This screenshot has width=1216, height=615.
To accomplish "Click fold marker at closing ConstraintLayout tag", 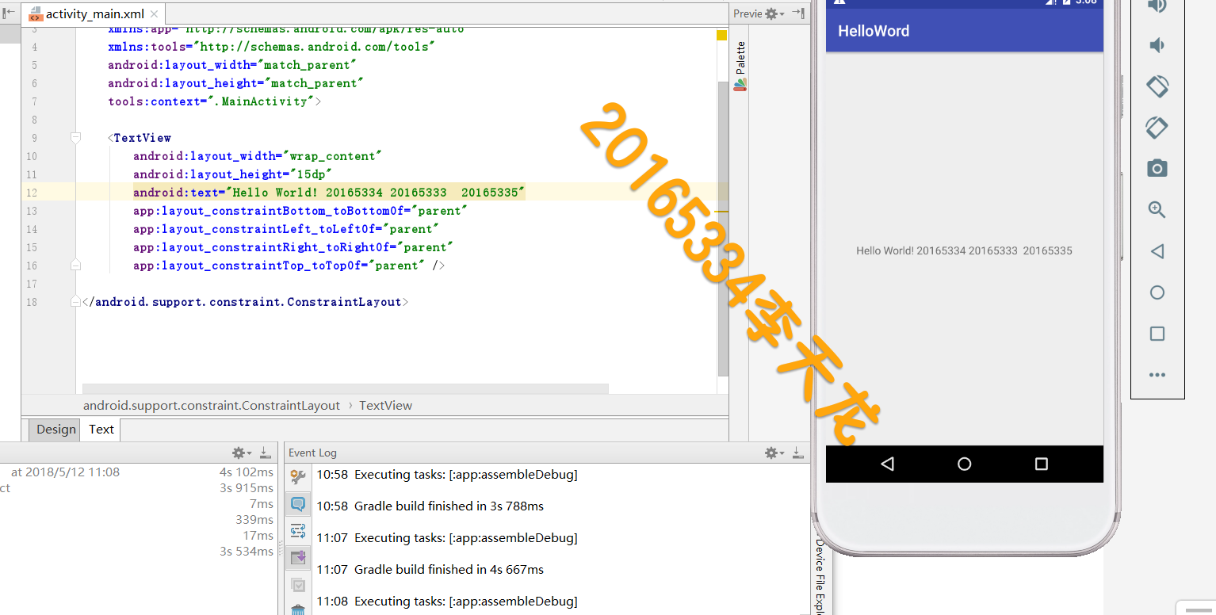I will [75, 302].
